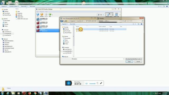Viewport: 169px width, 95px height.
Task: Sort by Date modified column in dialog
Action: [102, 26]
